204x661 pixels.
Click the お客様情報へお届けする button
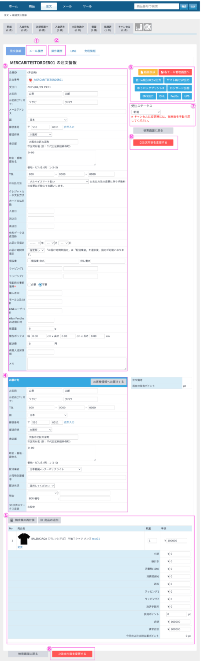[108, 381]
